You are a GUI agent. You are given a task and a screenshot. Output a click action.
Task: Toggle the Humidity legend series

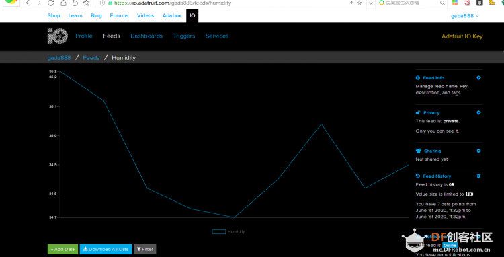[228, 231]
